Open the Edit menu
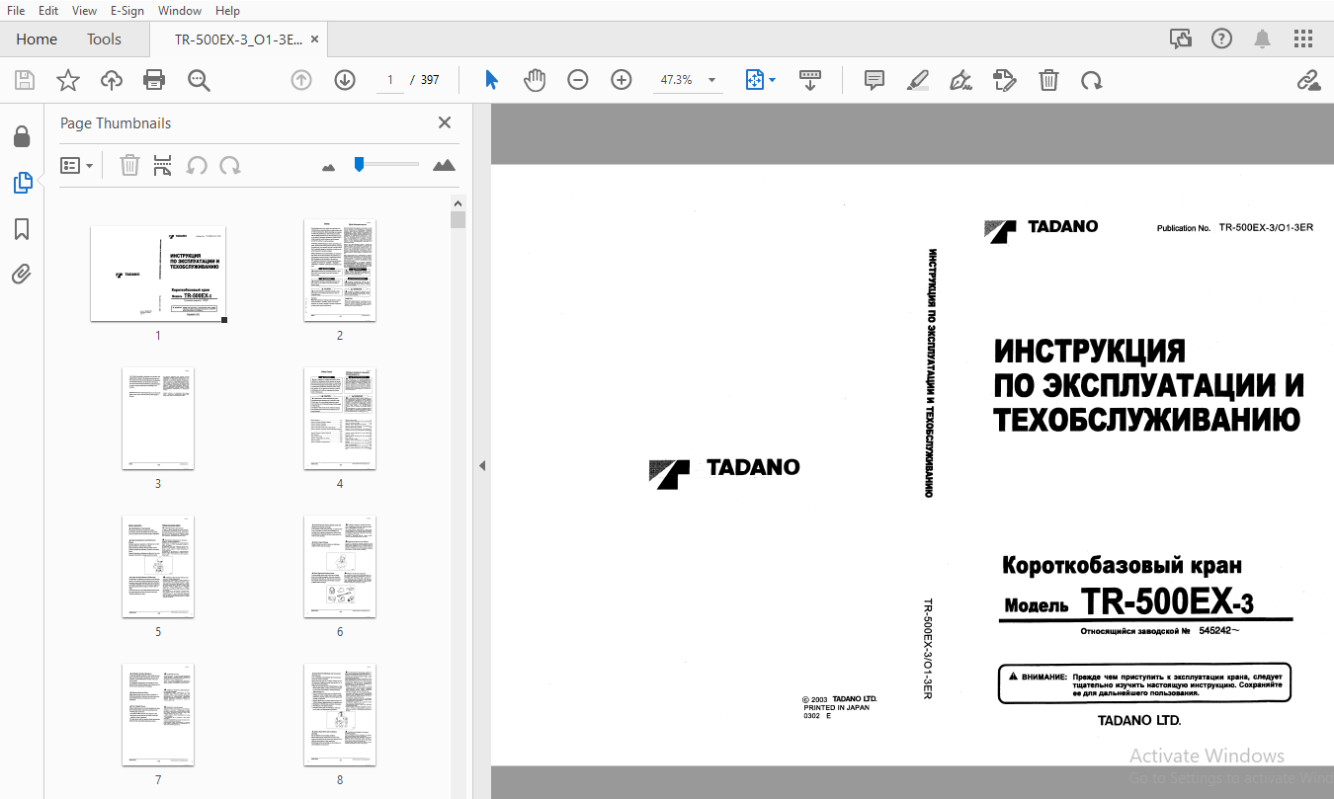 click(48, 11)
